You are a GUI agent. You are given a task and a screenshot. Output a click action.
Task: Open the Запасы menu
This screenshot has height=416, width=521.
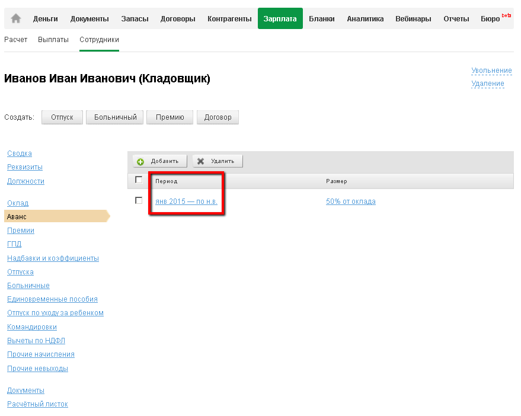[x=135, y=18]
